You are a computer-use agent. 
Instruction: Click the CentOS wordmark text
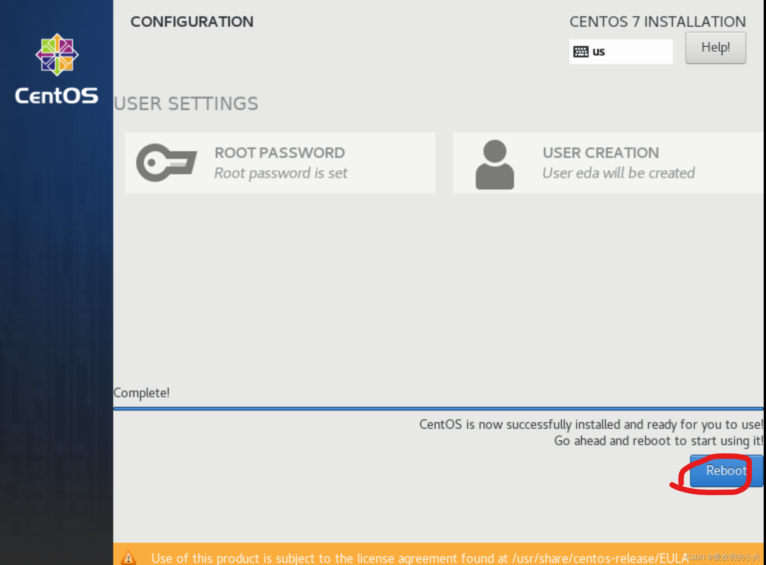tap(57, 96)
